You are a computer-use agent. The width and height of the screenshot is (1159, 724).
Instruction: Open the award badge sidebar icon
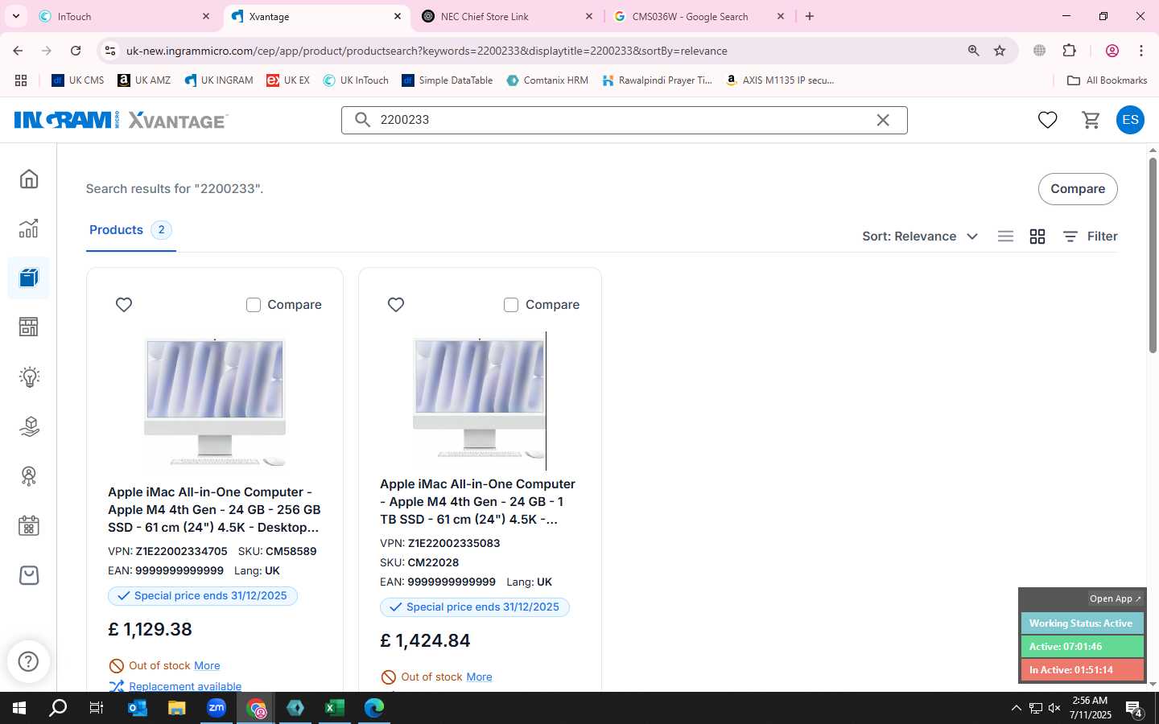coord(29,476)
